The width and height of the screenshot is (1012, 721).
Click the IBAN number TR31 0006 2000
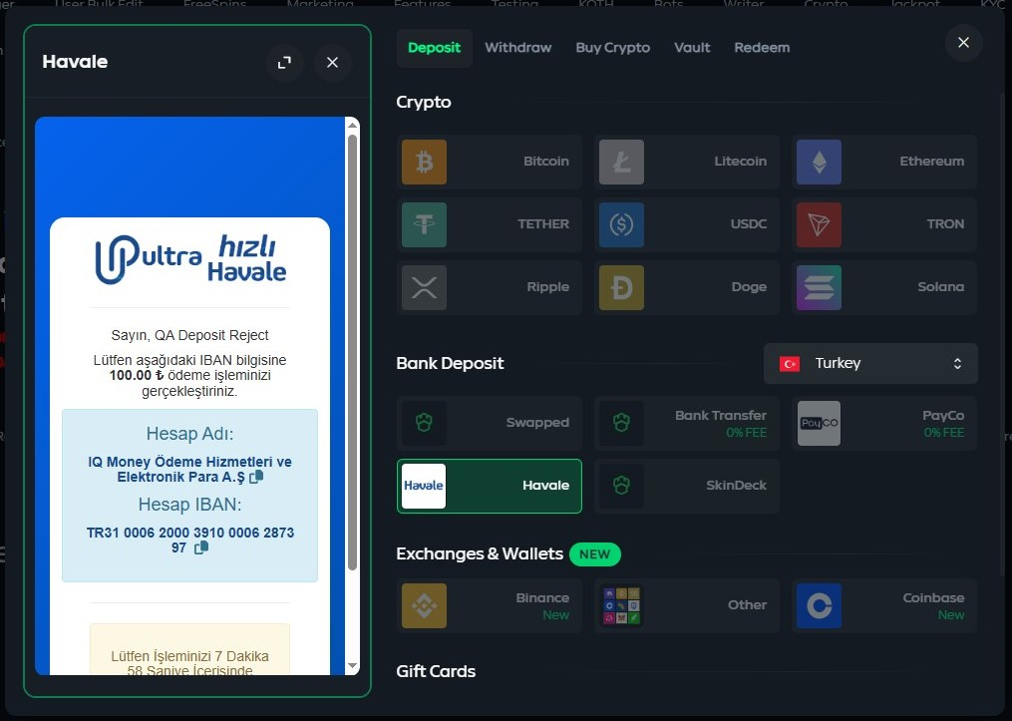190,541
